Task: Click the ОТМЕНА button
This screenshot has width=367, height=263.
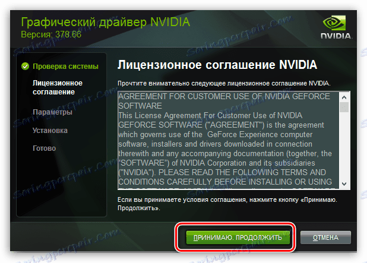Action: (x=325, y=237)
